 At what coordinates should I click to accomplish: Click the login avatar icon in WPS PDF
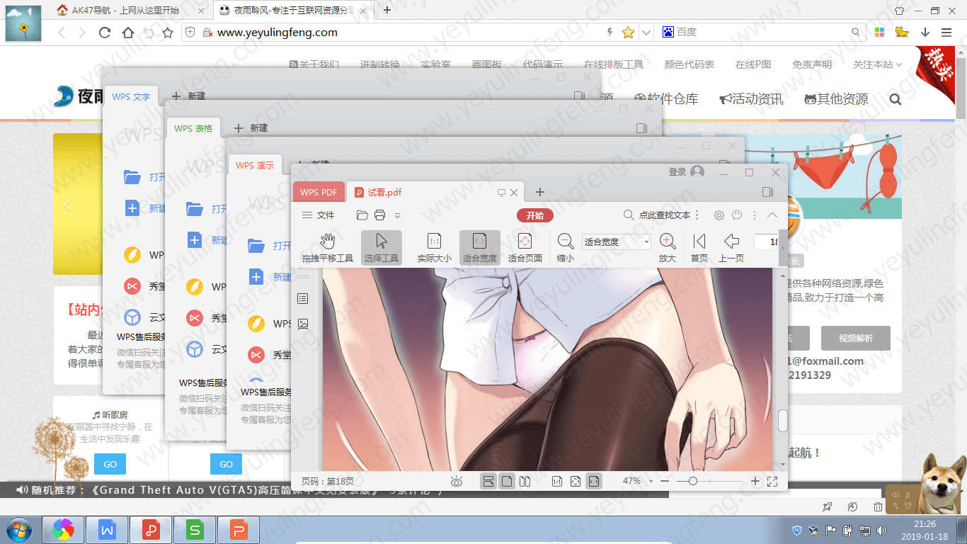pyautogui.click(x=697, y=172)
